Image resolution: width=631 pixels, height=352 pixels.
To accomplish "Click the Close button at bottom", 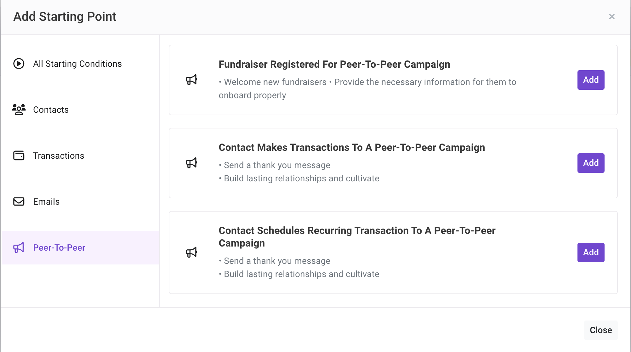I will (601, 330).
